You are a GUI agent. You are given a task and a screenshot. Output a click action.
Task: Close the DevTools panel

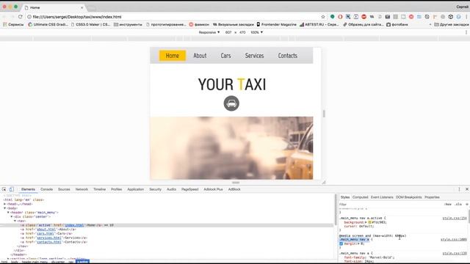(x=467, y=189)
